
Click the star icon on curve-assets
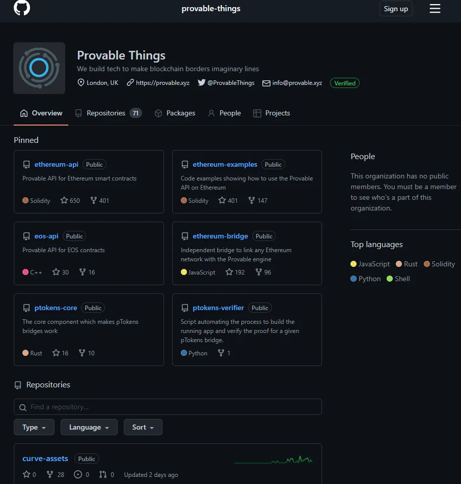[x=26, y=474]
